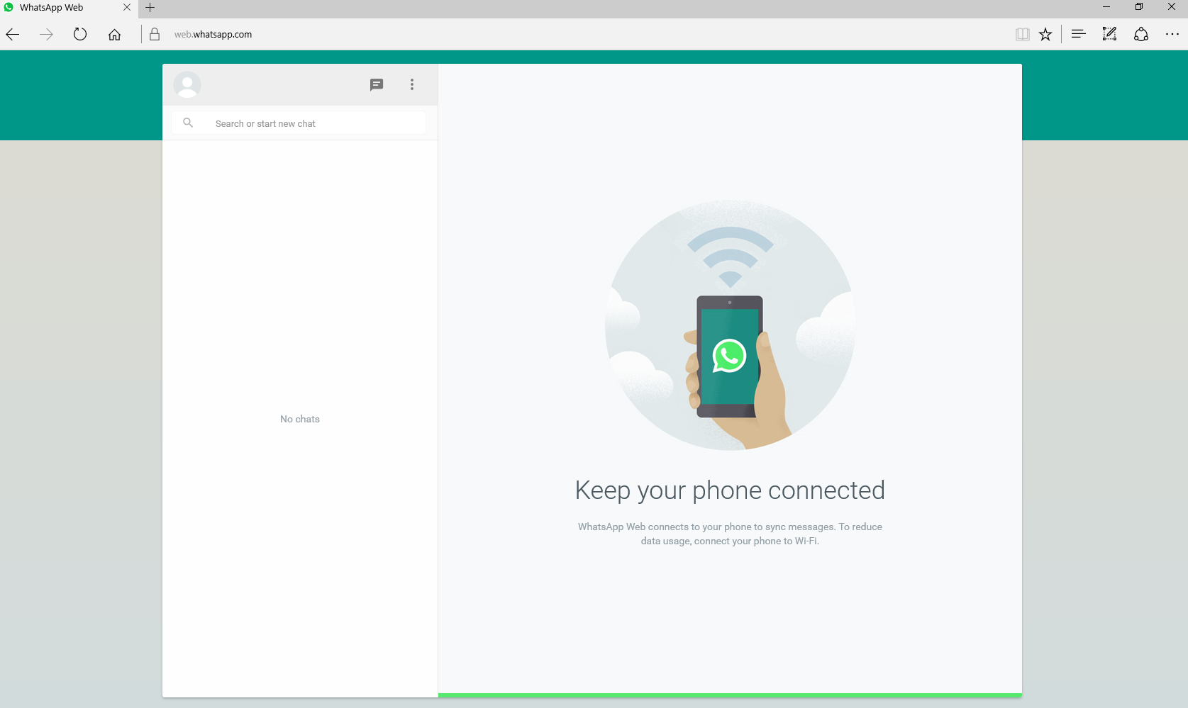Screen dimensions: 1188x708
Task: Click the Keep your phone connected heading
Action: [x=730, y=490]
